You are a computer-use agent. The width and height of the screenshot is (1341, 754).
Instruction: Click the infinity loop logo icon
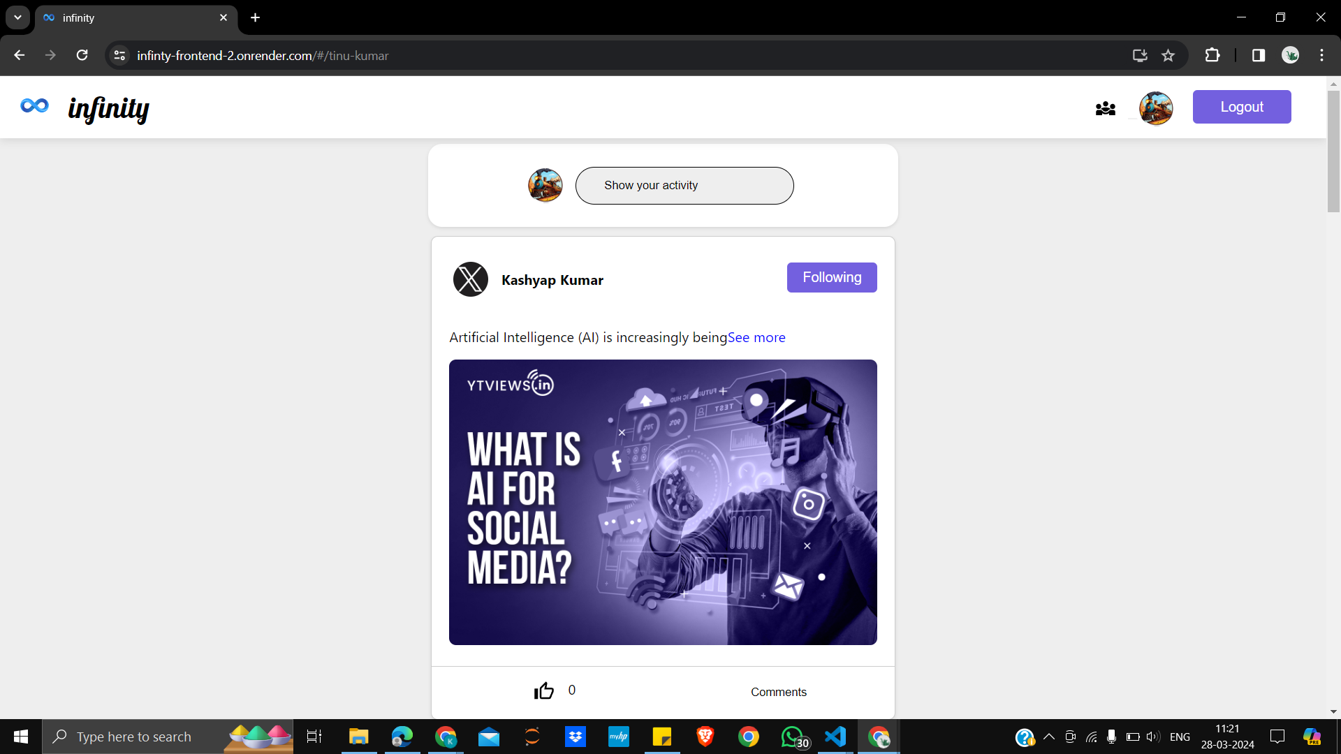tap(34, 105)
